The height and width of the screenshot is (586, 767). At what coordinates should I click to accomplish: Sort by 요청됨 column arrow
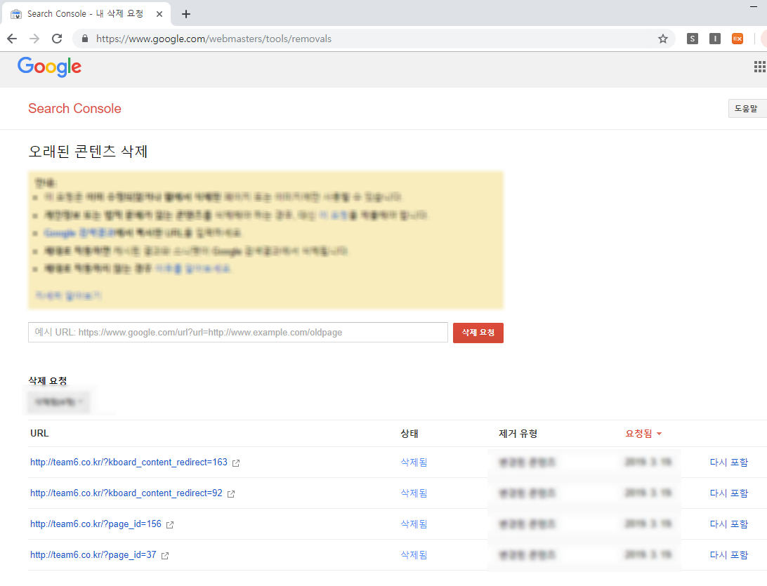point(659,434)
